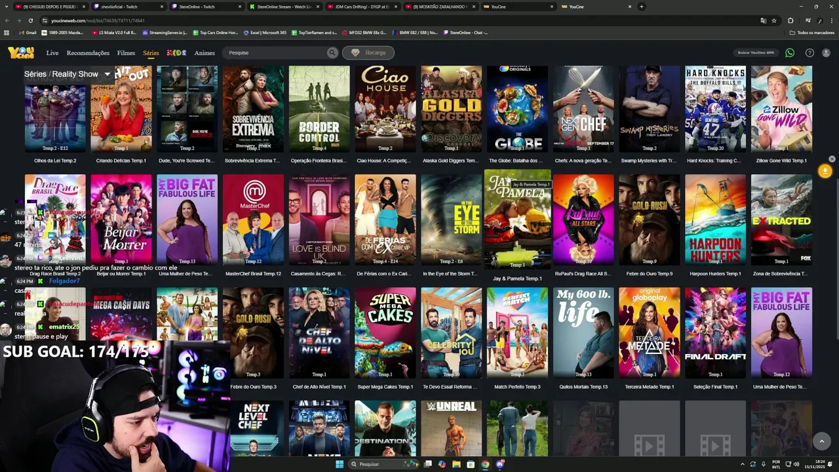Open translate page icon in address bar
This screenshot has height=472, width=839.
pos(763,20)
